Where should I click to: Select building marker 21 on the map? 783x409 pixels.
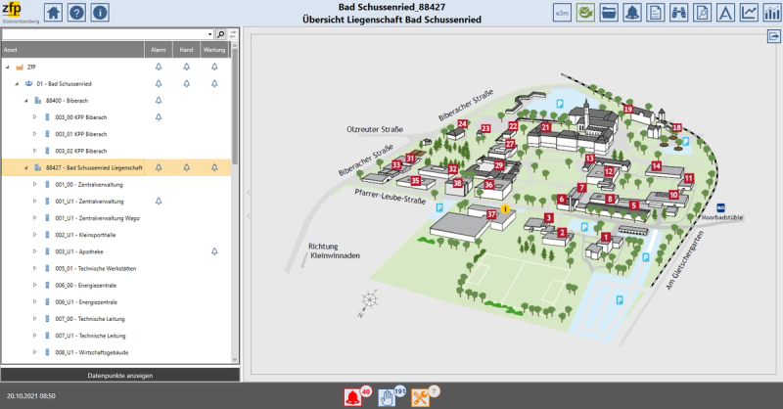click(x=545, y=127)
